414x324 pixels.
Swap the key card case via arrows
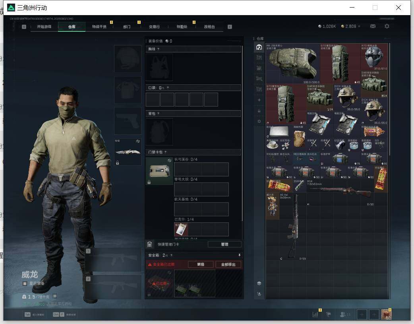click(x=169, y=161)
